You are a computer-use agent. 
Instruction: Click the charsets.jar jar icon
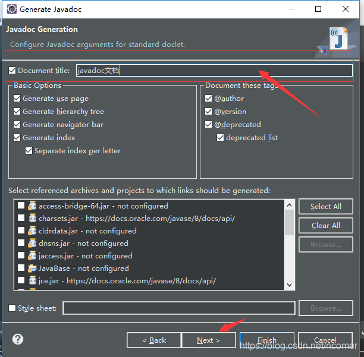(x=33, y=219)
